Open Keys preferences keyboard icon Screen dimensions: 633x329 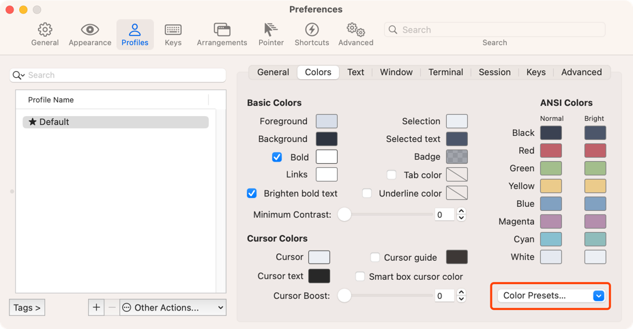click(x=173, y=29)
